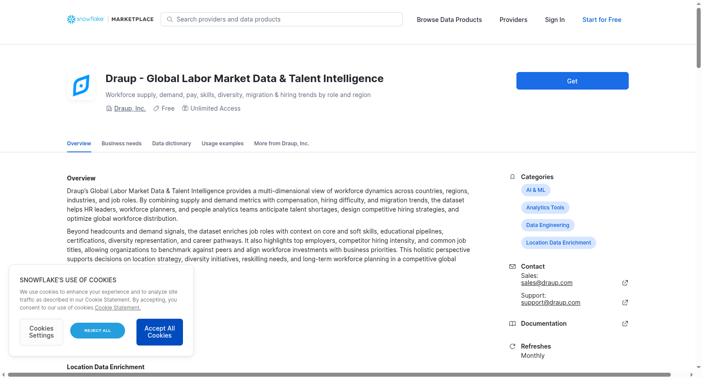Click the building icon beside Draup, Inc.
702x378 pixels.
coord(109,108)
